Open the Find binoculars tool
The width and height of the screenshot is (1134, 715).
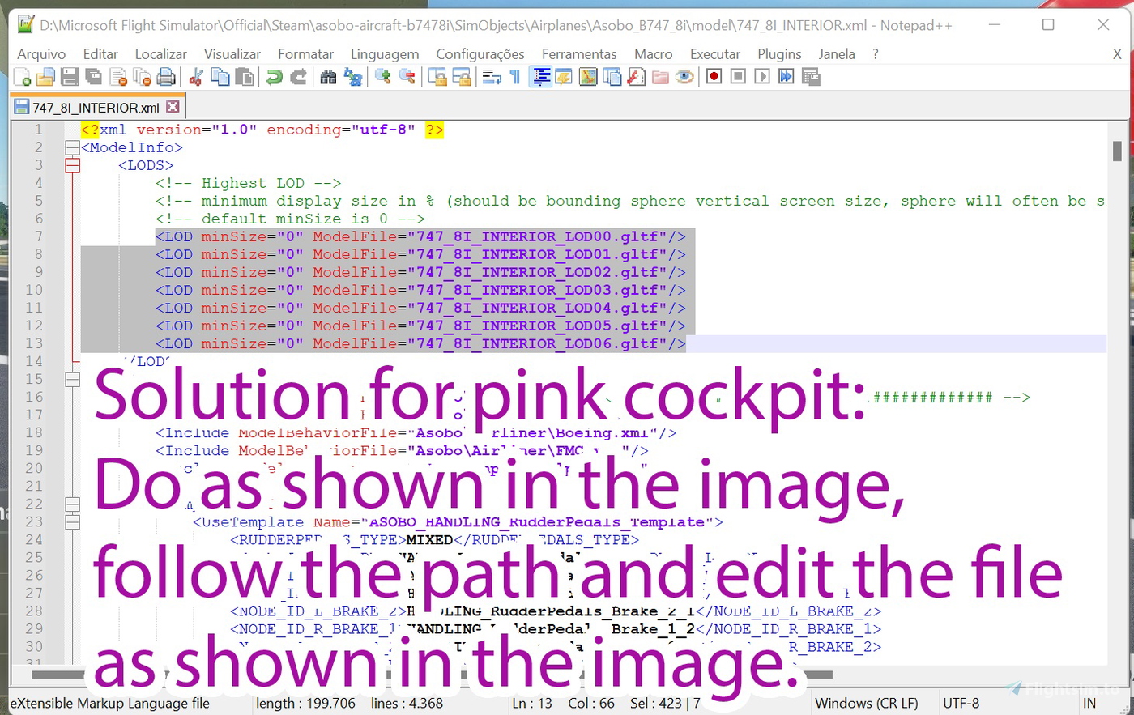click(x=328, y=77)
